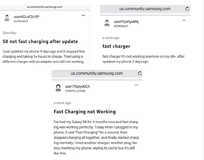This screenshot has height=160, width=204.
Task: Open more options for userPYpVtyxM4j post
Action: coord(184,20)
